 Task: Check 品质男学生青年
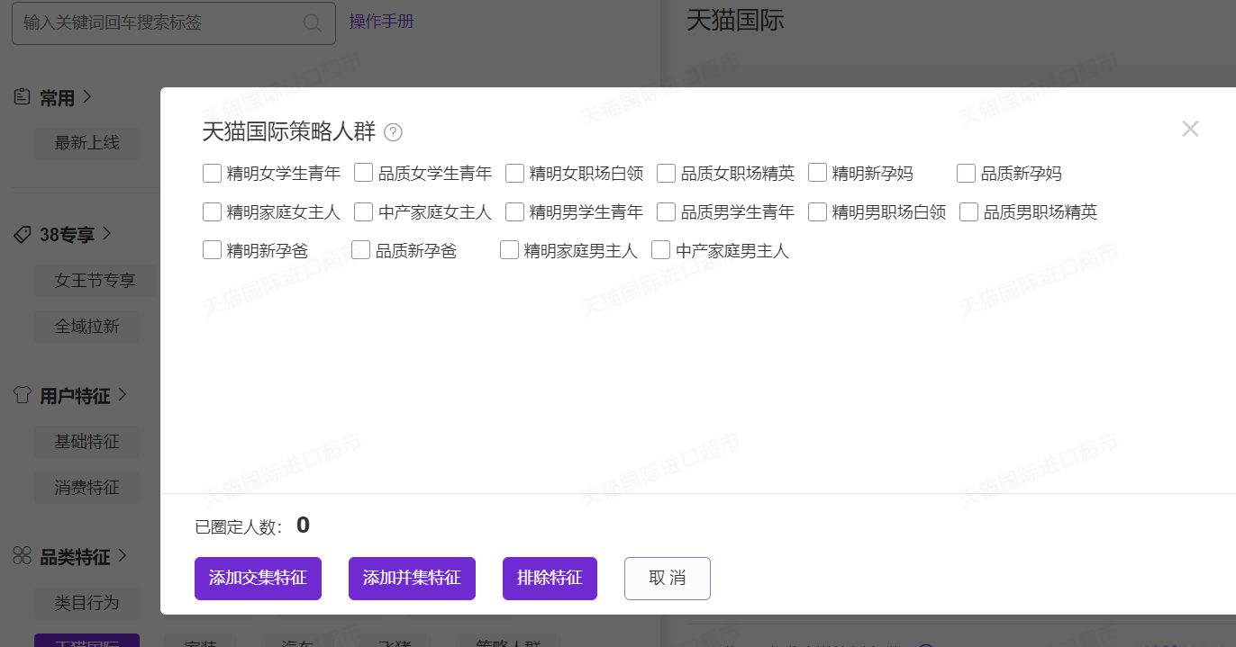click(x=666, y=211)
